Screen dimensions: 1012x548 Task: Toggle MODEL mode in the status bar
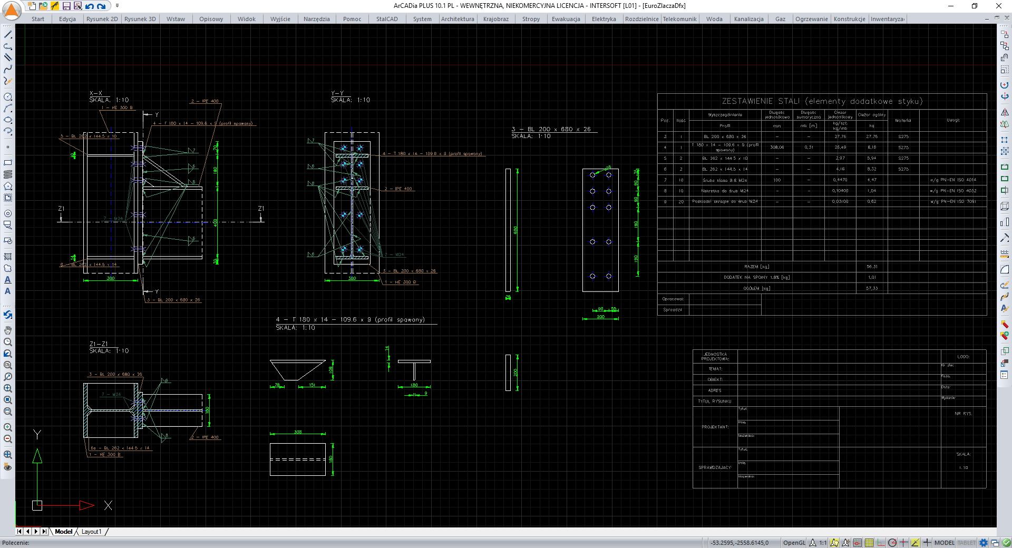tap(943, 543)
